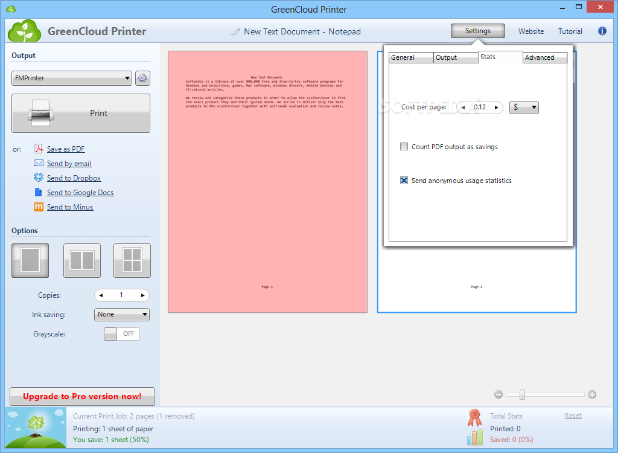Click the info icon in header
This screenshot has height=453, width=618.
tap(602, 31)
